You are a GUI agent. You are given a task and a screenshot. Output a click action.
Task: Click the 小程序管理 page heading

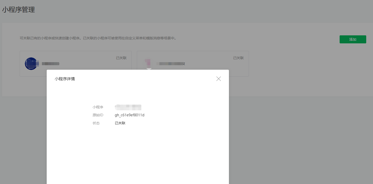19,10
